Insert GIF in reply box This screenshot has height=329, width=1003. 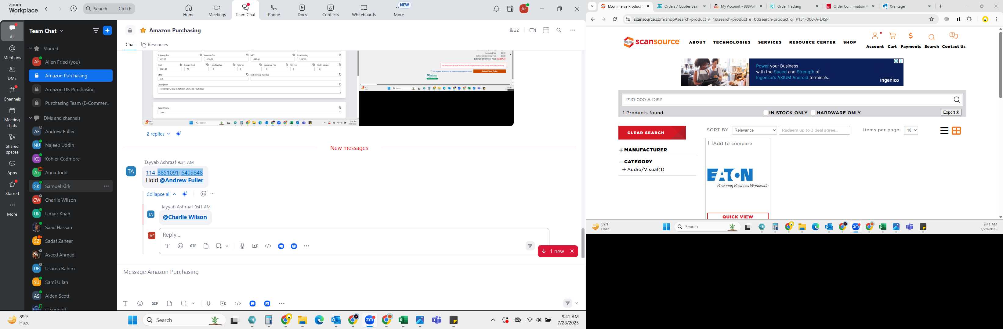[193, 246]
